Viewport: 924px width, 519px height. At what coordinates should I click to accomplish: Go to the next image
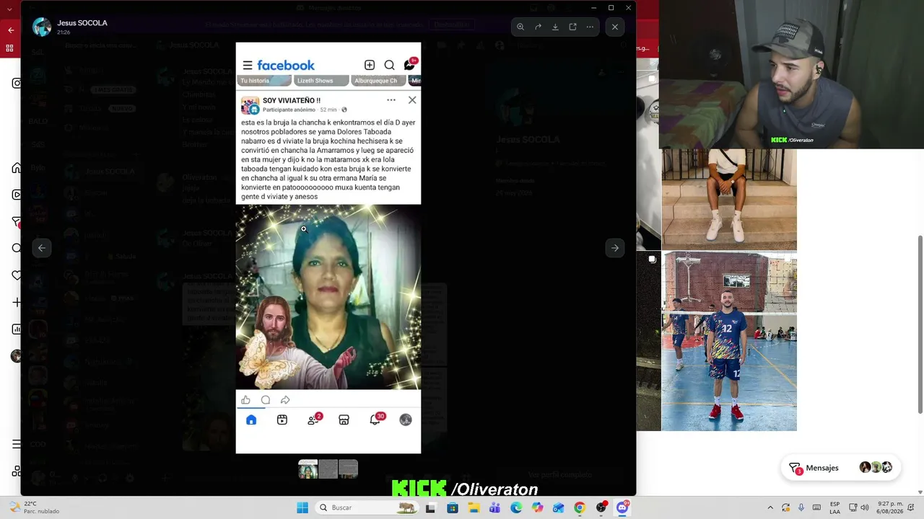tap(615, 248)
